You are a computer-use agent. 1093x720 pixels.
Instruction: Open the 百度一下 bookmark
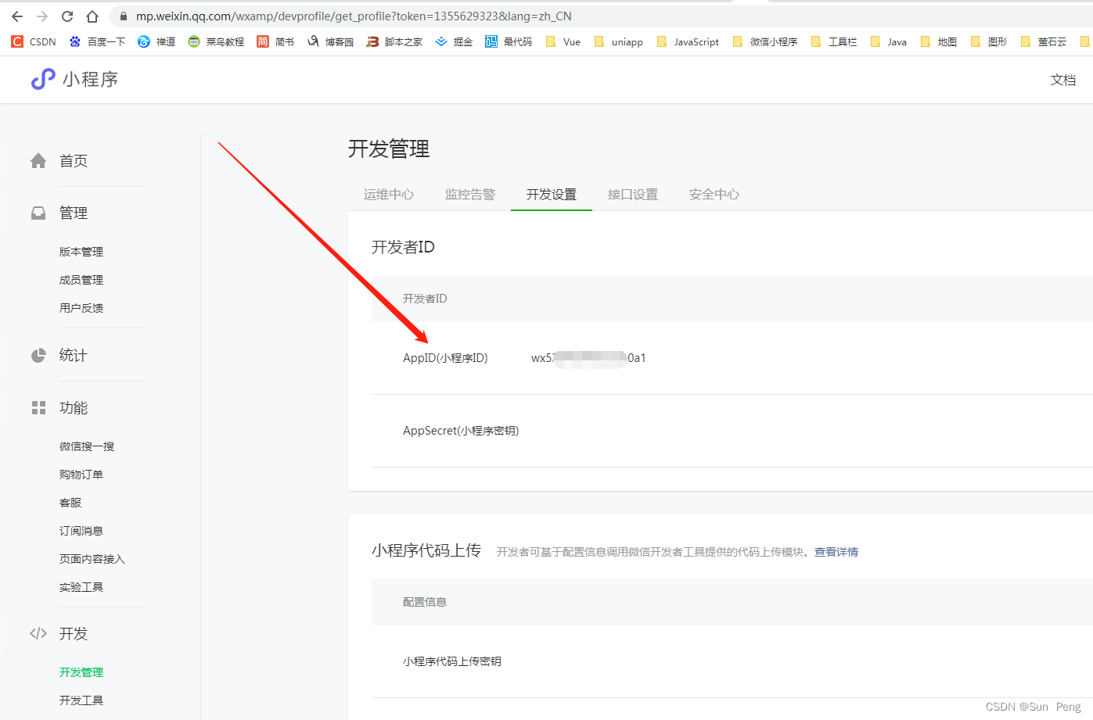click(x=97, y=42)
